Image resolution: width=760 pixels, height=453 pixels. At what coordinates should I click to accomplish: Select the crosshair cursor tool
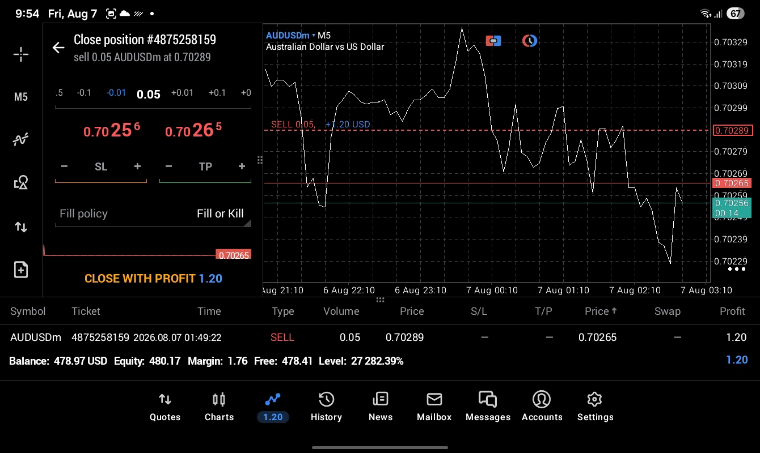(21, 54)
